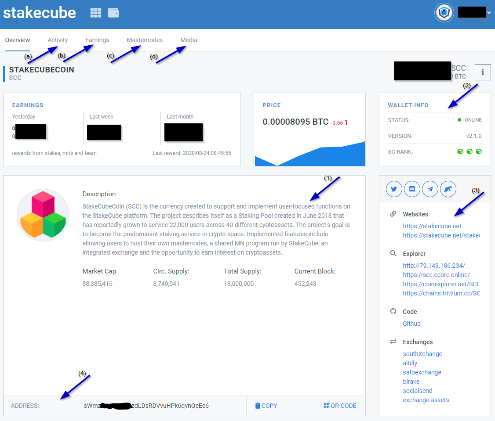Open the chains.trittium.cc explorer link

click(x=441, y=293)
